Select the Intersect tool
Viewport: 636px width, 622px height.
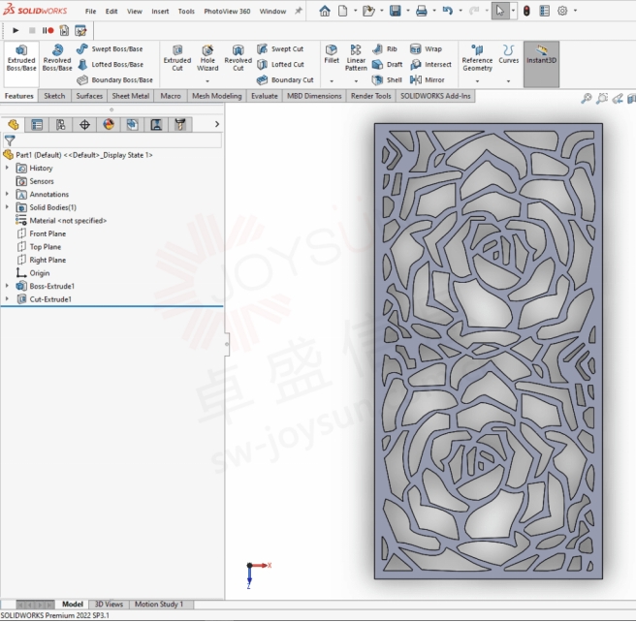[430, 65]
